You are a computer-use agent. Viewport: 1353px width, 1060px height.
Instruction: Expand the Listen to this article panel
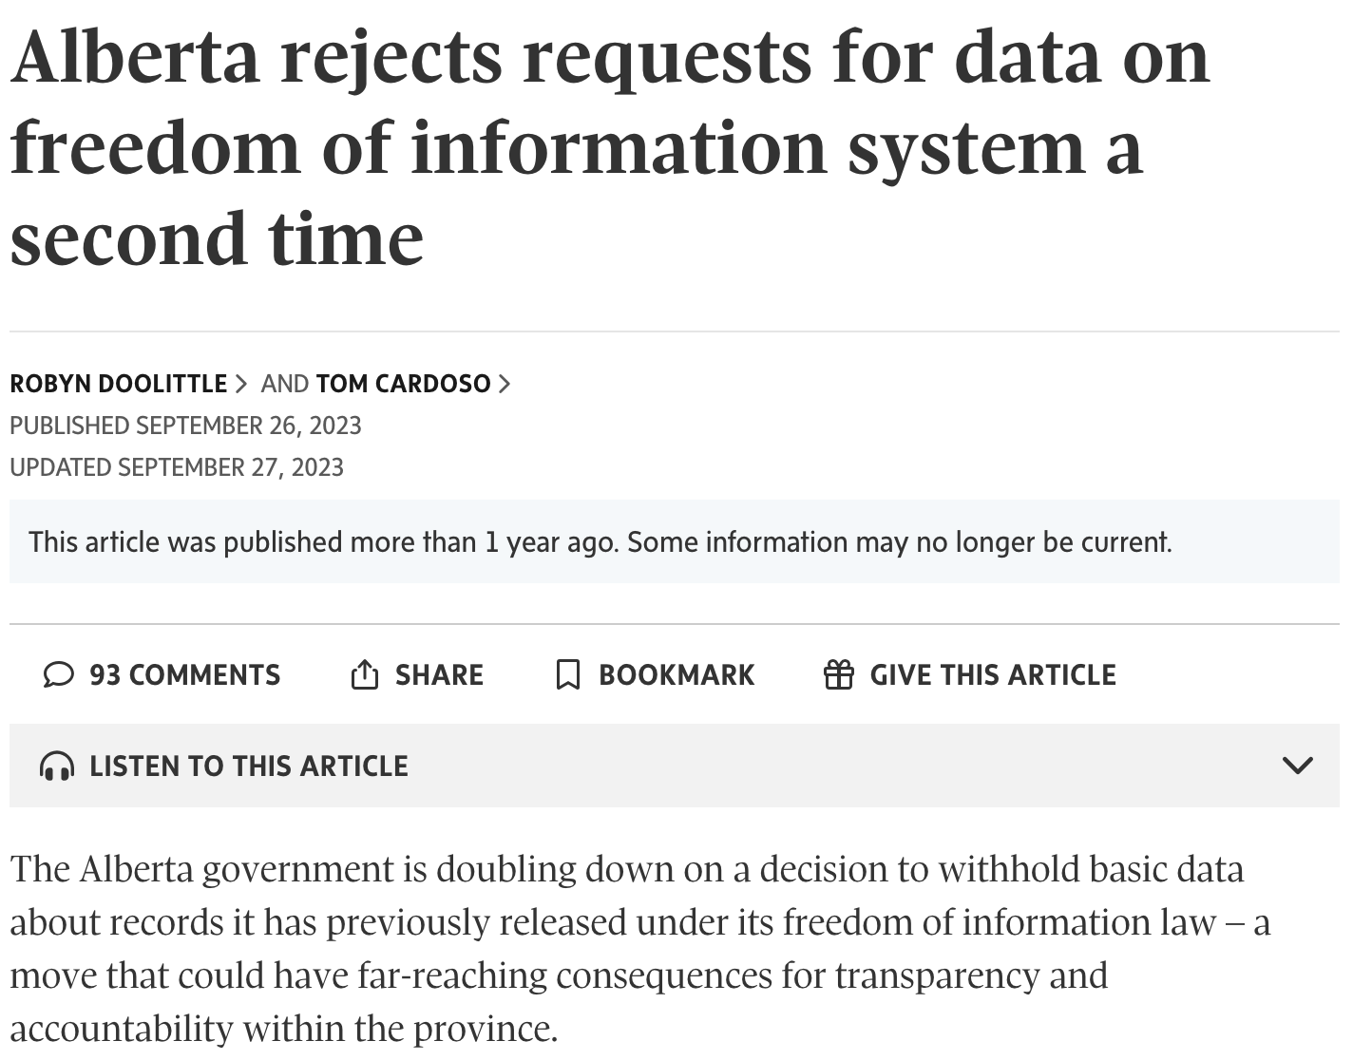[x=1297, y=766]
